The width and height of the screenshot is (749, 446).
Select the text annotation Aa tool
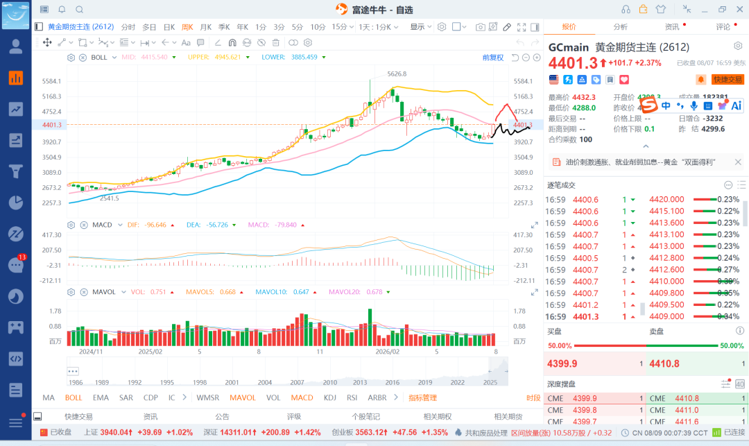pyautogui.click(x=186, y=42)
